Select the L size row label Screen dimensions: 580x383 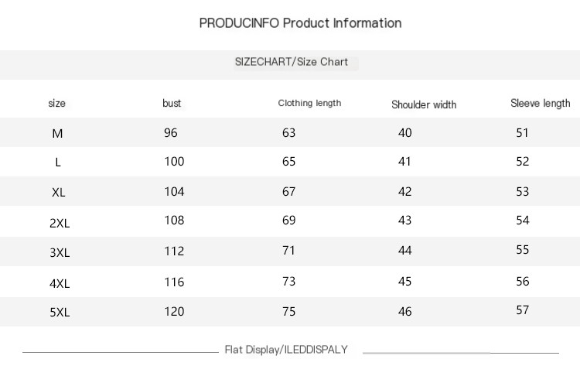pos(58,162)
